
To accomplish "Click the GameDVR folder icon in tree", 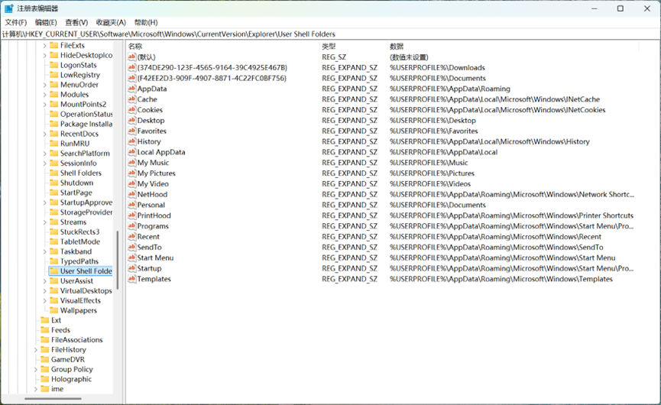I will (x=44, y=359).
